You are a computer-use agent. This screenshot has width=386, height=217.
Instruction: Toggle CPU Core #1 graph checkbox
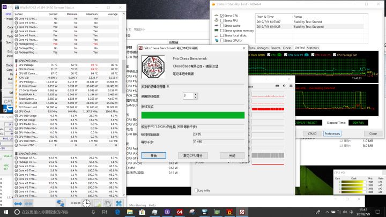286,55
